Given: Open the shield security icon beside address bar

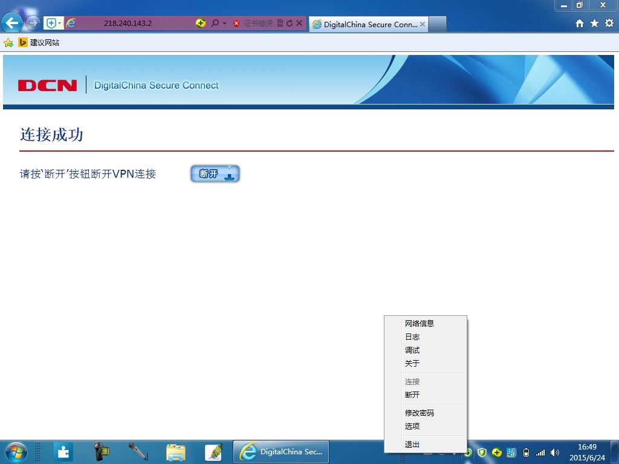Looking at the screenshot, I should 51,24.
